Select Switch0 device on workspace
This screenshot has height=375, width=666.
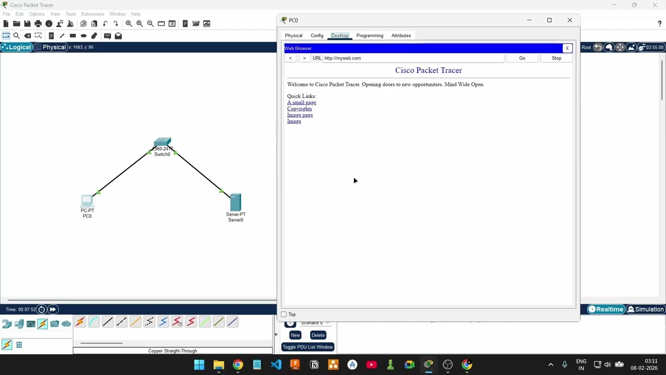[162, 142]
